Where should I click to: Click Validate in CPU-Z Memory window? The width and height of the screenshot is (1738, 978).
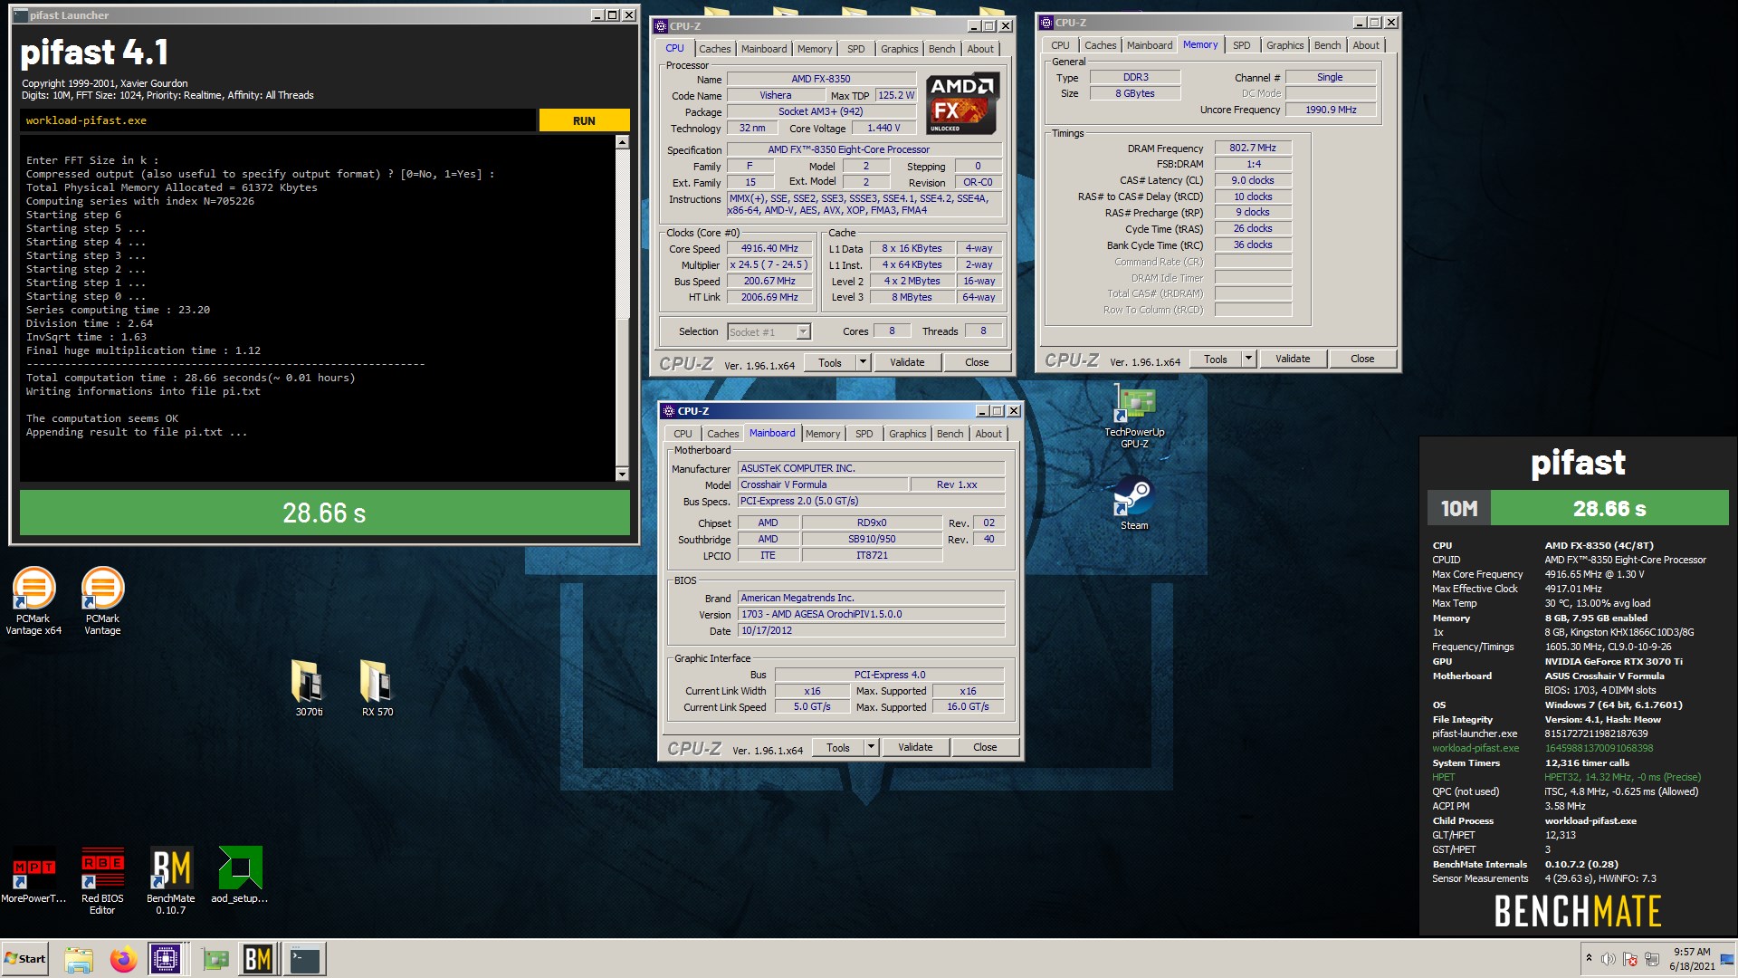[1293, 359]
